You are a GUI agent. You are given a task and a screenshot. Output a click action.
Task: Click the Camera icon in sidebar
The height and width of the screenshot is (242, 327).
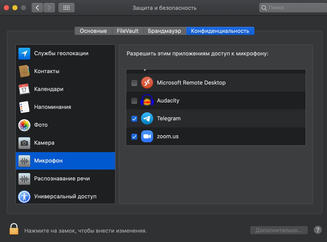pyautogui.click(x=24, y=143)
